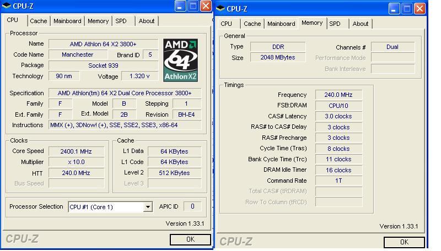441x251 pixels.
Task: Click the Manchester code name value
Action: click(x=78, y=54)
